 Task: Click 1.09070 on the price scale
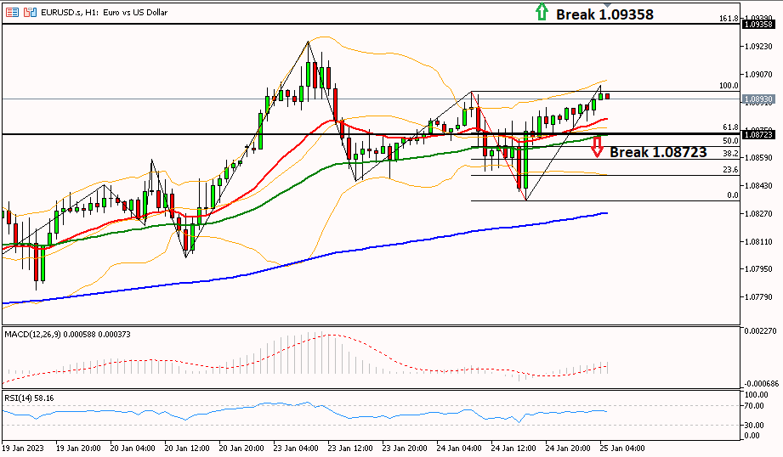[758, 75]
